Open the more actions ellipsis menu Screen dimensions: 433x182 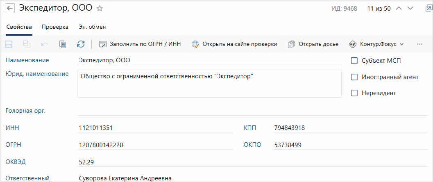point(419,44)
